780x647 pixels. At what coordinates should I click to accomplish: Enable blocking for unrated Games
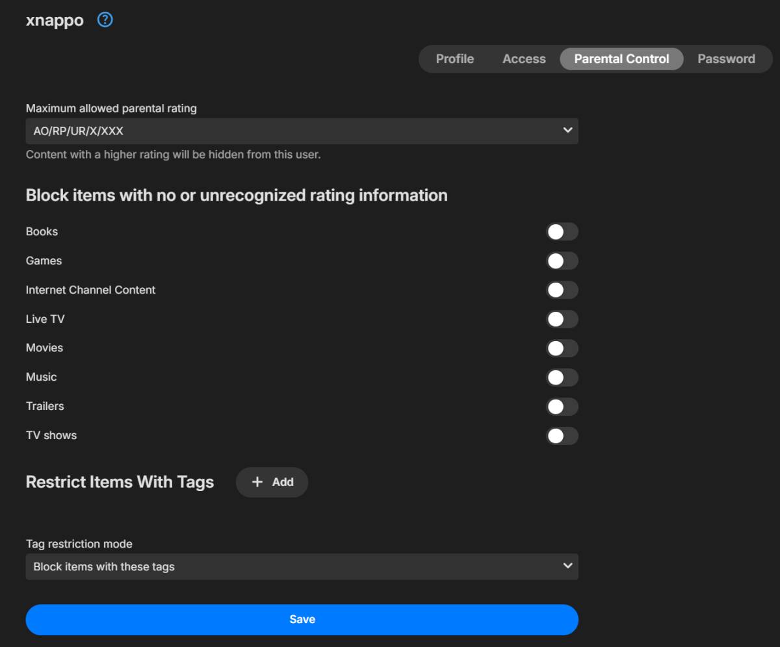pyautogui.click(x=562, y=261)
